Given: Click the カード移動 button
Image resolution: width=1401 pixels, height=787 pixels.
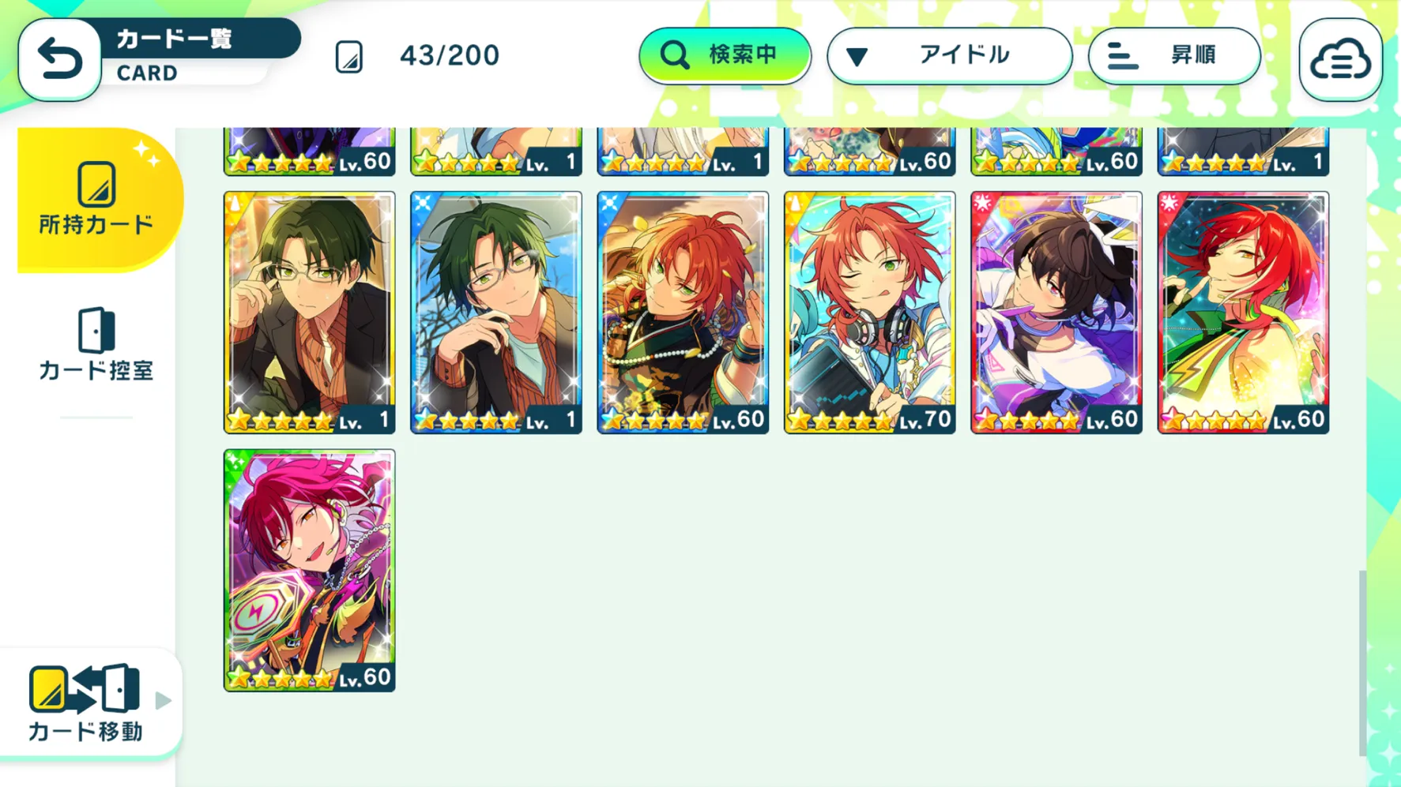Looking at the screenshot, I should 90,703.
